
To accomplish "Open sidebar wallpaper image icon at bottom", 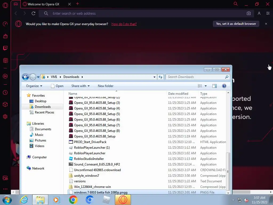I will (5, 178).
